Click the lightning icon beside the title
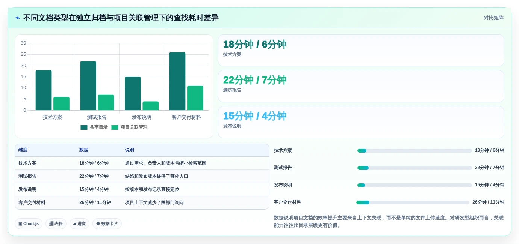The height and width of the screenshot is (244, 519). coord(18,18)
